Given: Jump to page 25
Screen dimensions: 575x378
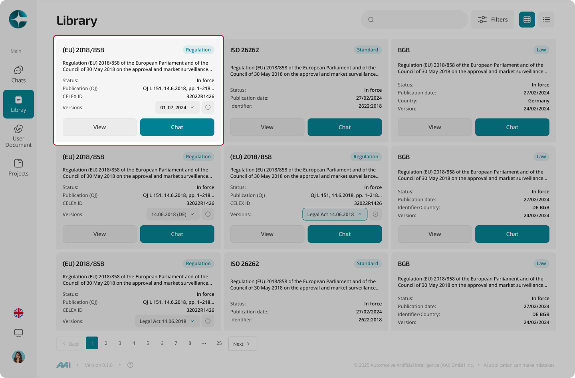Looking at the screenshot, I should pyautogui.click(x=219, y=343).
